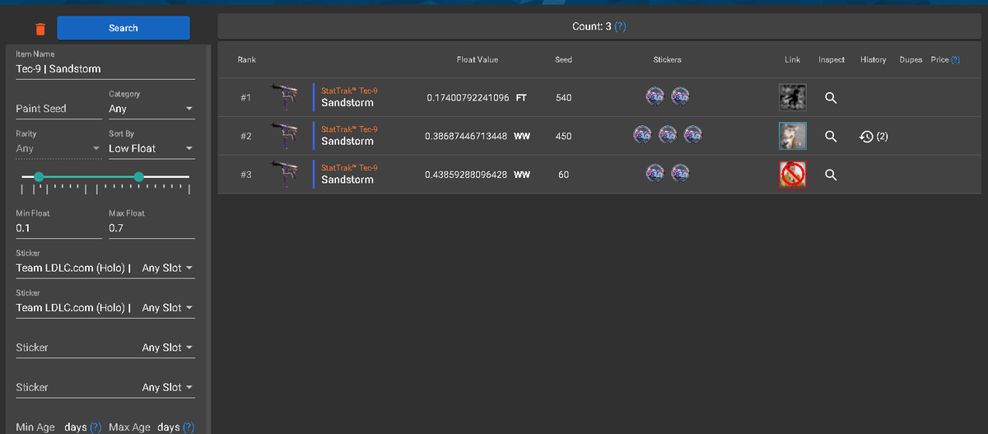Open weapon image of rank #1 Tec-9
988x434 pixels.
[285, 97]
